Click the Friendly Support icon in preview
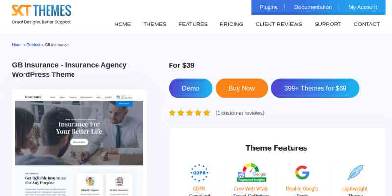The image size is (392, 196). tap(90, 181)
